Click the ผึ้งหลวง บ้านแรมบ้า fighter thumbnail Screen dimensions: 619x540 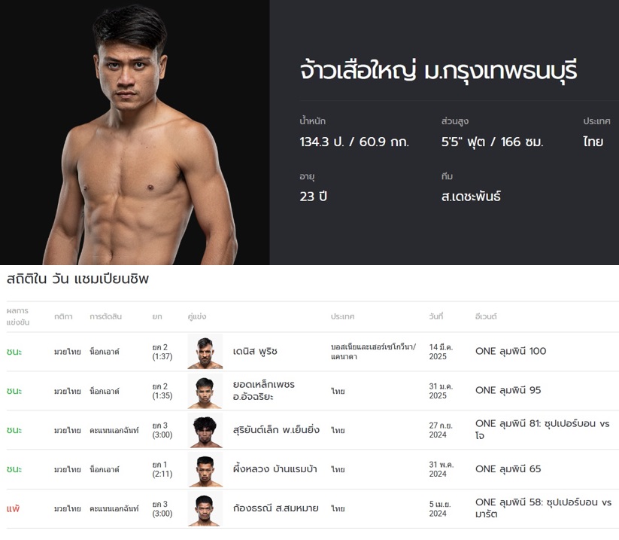(x=205, y=469)
